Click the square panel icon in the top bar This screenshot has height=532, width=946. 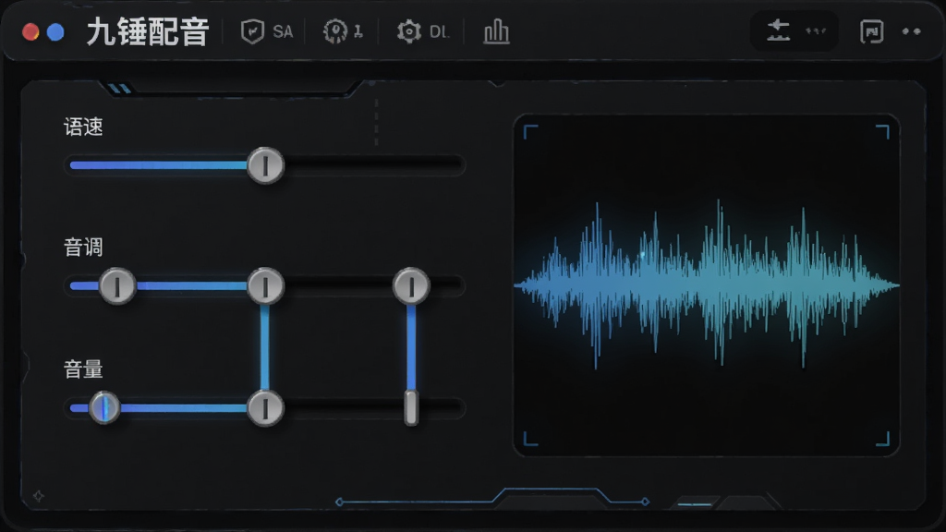[x=872, y=31]
